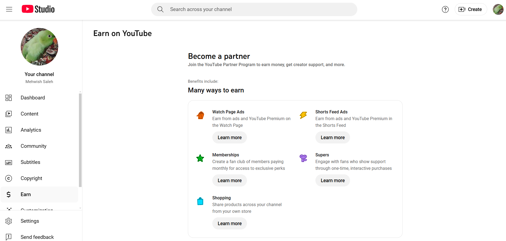Open the hamburger navigation menu
Screen dimensions: 506x241
pyautogui.click(x=9, y=9)
